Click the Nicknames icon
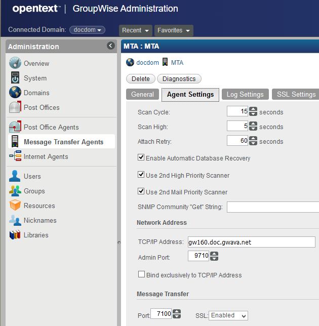 click(x=15, y=220)
